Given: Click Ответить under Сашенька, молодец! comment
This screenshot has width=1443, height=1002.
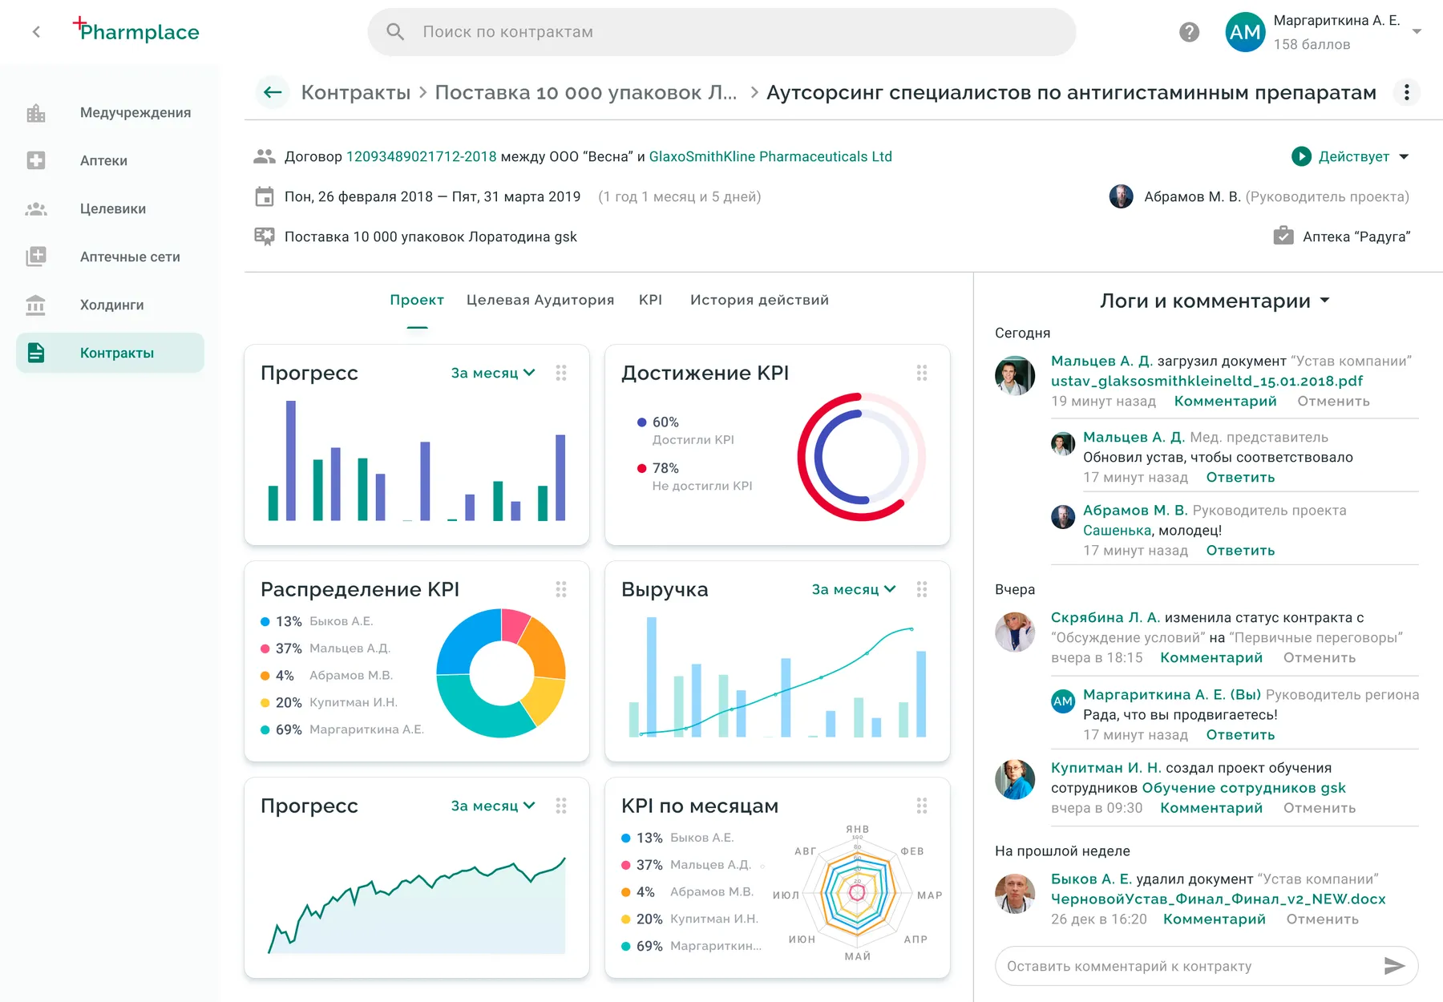Looking at the screenshot, I should [1240, 550].
